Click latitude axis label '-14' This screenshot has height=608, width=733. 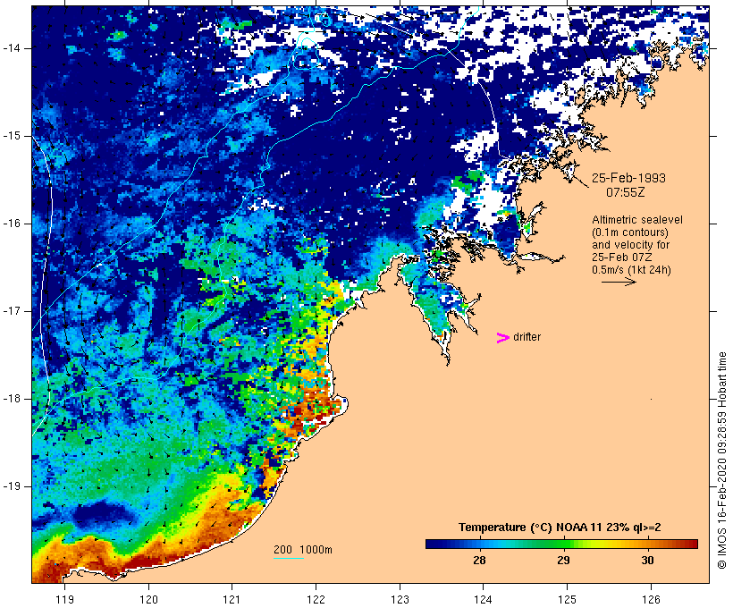click(x=11, y=48)
